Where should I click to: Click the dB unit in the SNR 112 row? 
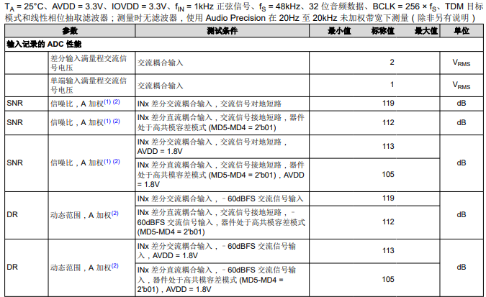[462, 123]
